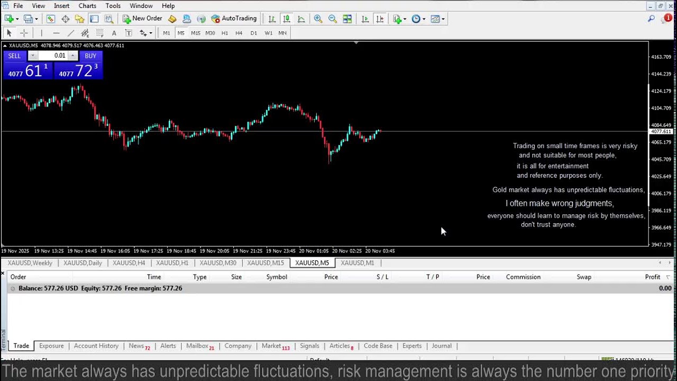
Task: Zoom out of the chart
Action: [x=332, y=19]
